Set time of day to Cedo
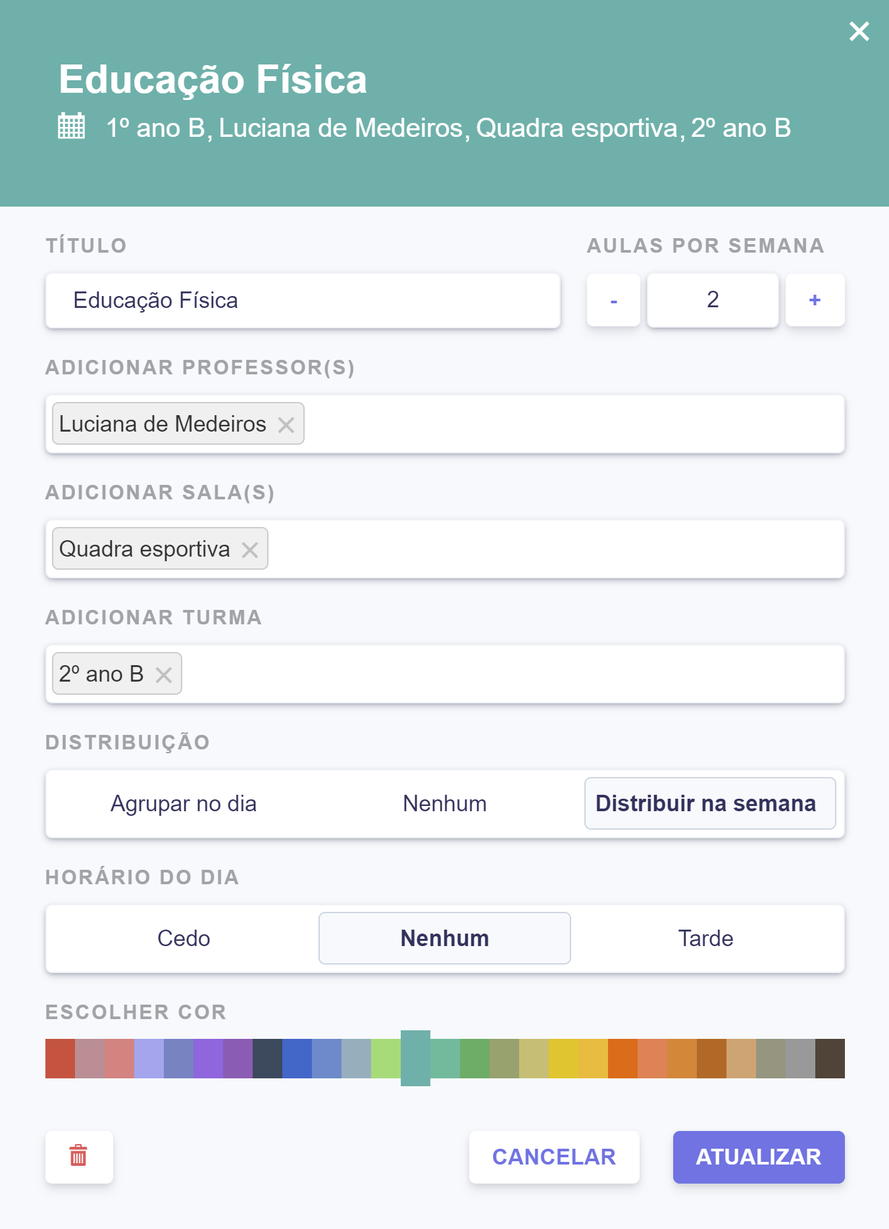This screenshot has height=1229, width=889. 184,939
